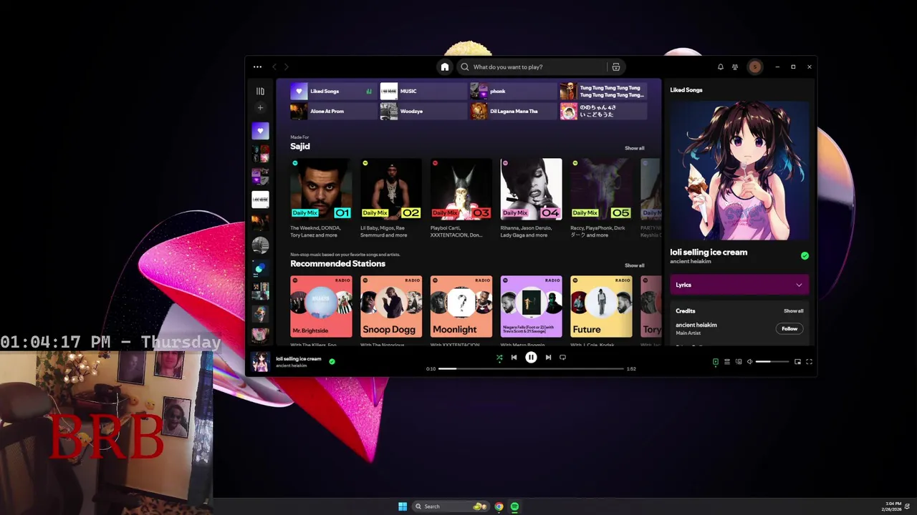Adjust the volume slider
Screen dimensions: 917x515
coord(772,362)
